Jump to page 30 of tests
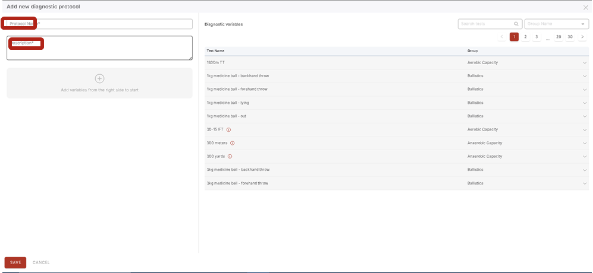This screenshot has width=593, height=273. click(570, 37)
